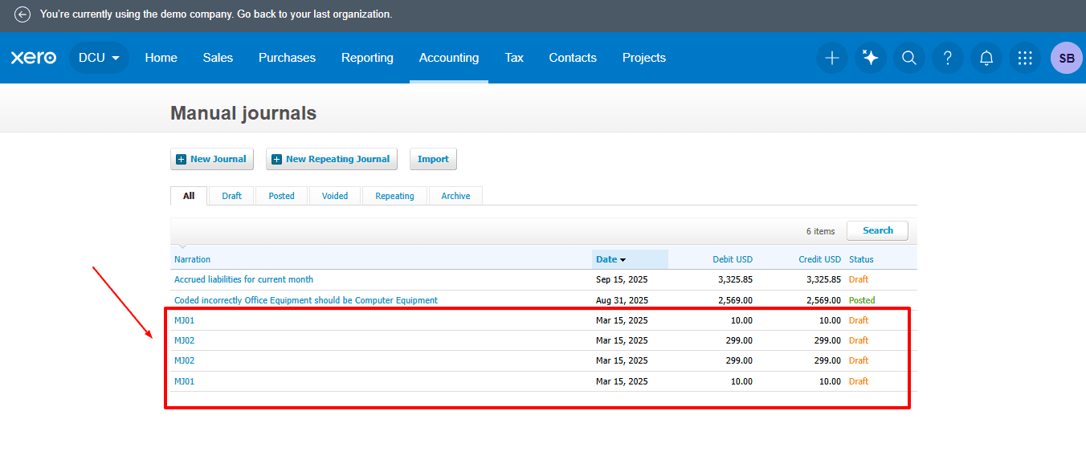1086x476 pixels.
Task: Open the Date column sort dropdown
Action: tap(610, 259)
